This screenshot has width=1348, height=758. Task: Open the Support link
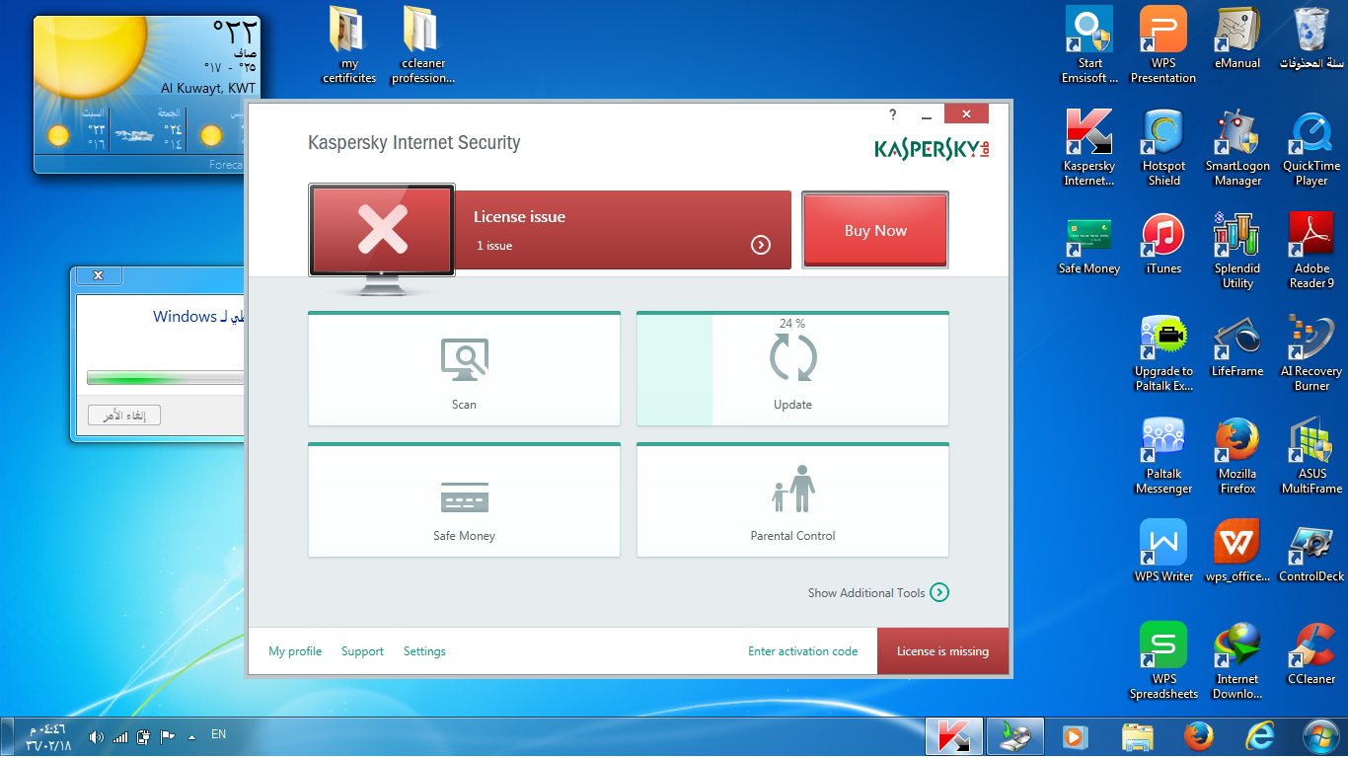[362, 651]
